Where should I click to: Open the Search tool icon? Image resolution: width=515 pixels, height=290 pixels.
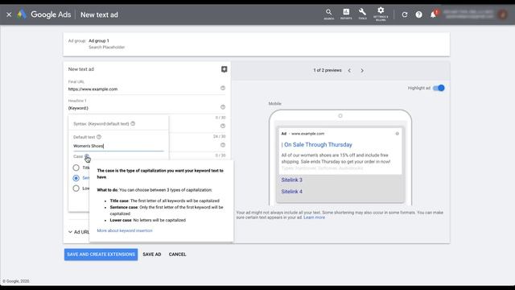(x=329, y=14)
